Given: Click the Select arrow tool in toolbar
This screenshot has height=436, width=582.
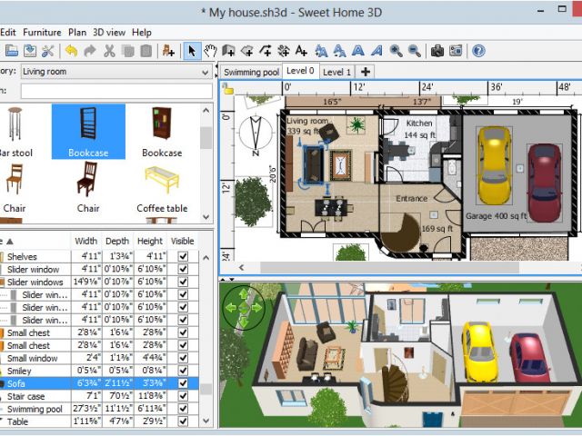Looking at the screenshot, I should pyautogui.click(x=192, y=51).
